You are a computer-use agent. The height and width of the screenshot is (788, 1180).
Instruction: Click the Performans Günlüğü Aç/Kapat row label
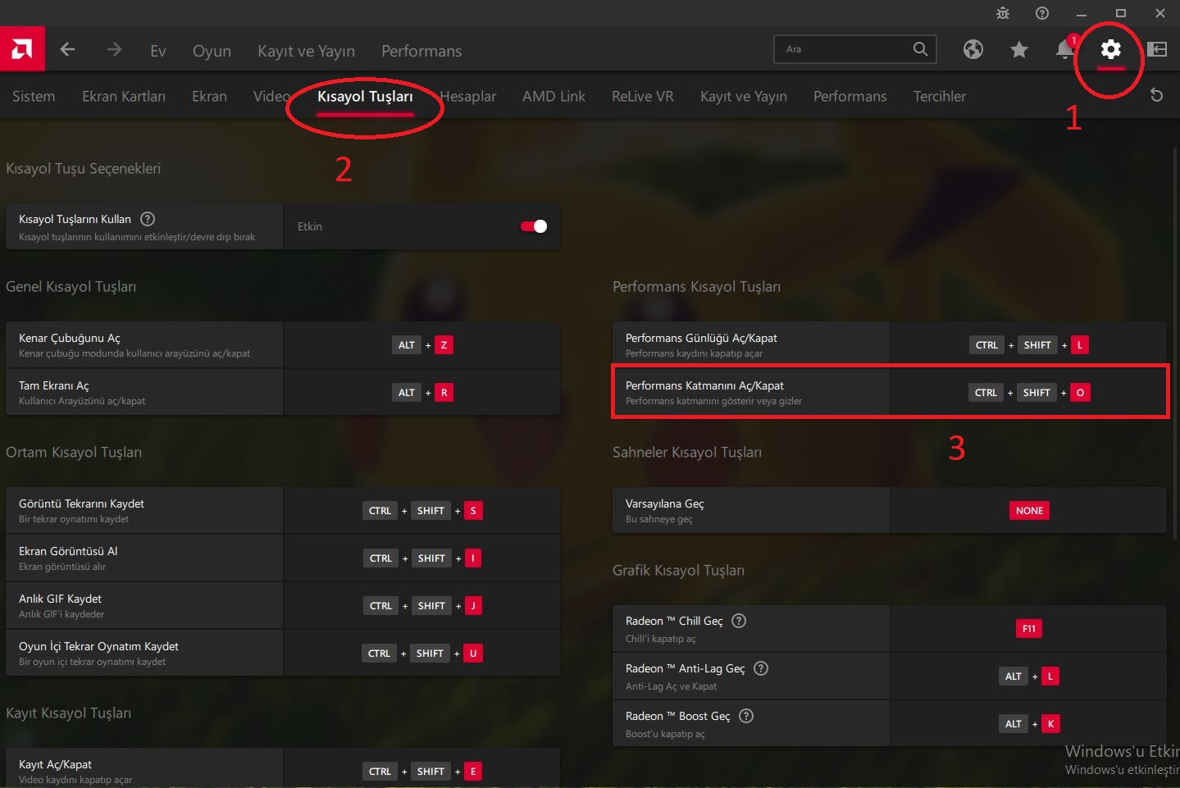coord(701,338)
